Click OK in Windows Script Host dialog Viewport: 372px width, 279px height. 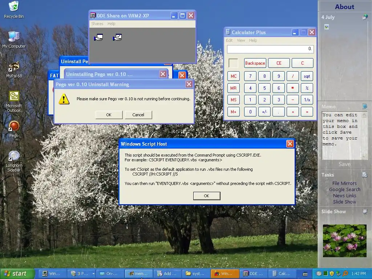click(x=207, y=196)
